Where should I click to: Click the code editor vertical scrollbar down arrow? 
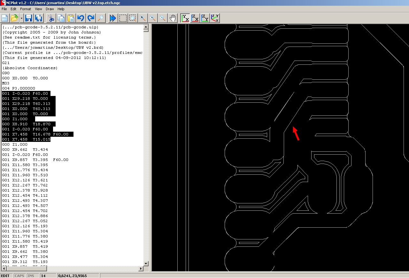tap(146, 264)
